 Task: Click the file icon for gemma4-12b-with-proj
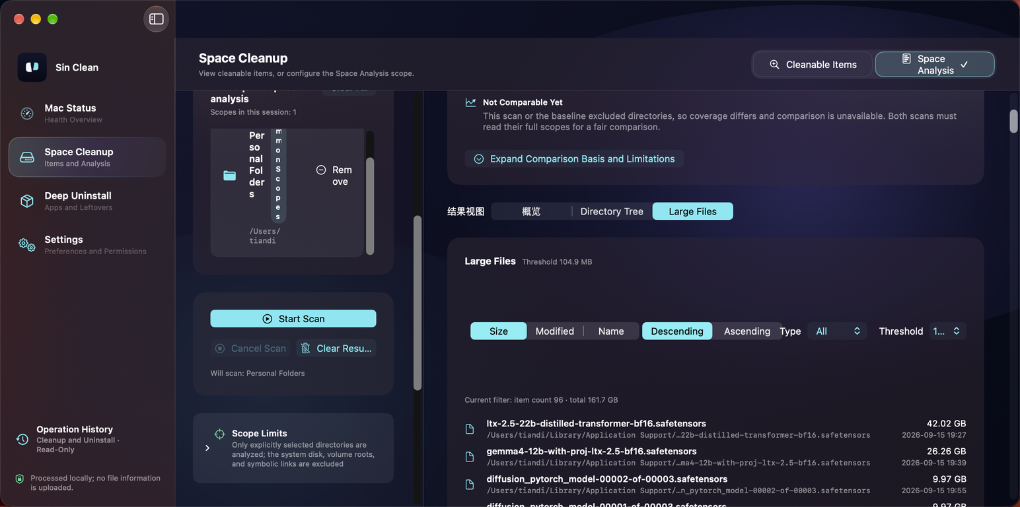click(470, 457)
